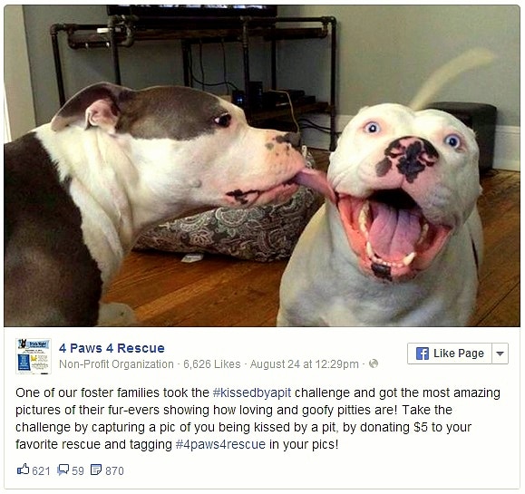Image resolution: width=525 pixels, height=494 pixels.
Task: Expand the Like Page dropdown arrow
Action: pyautogui.click(x=500, y=354)
